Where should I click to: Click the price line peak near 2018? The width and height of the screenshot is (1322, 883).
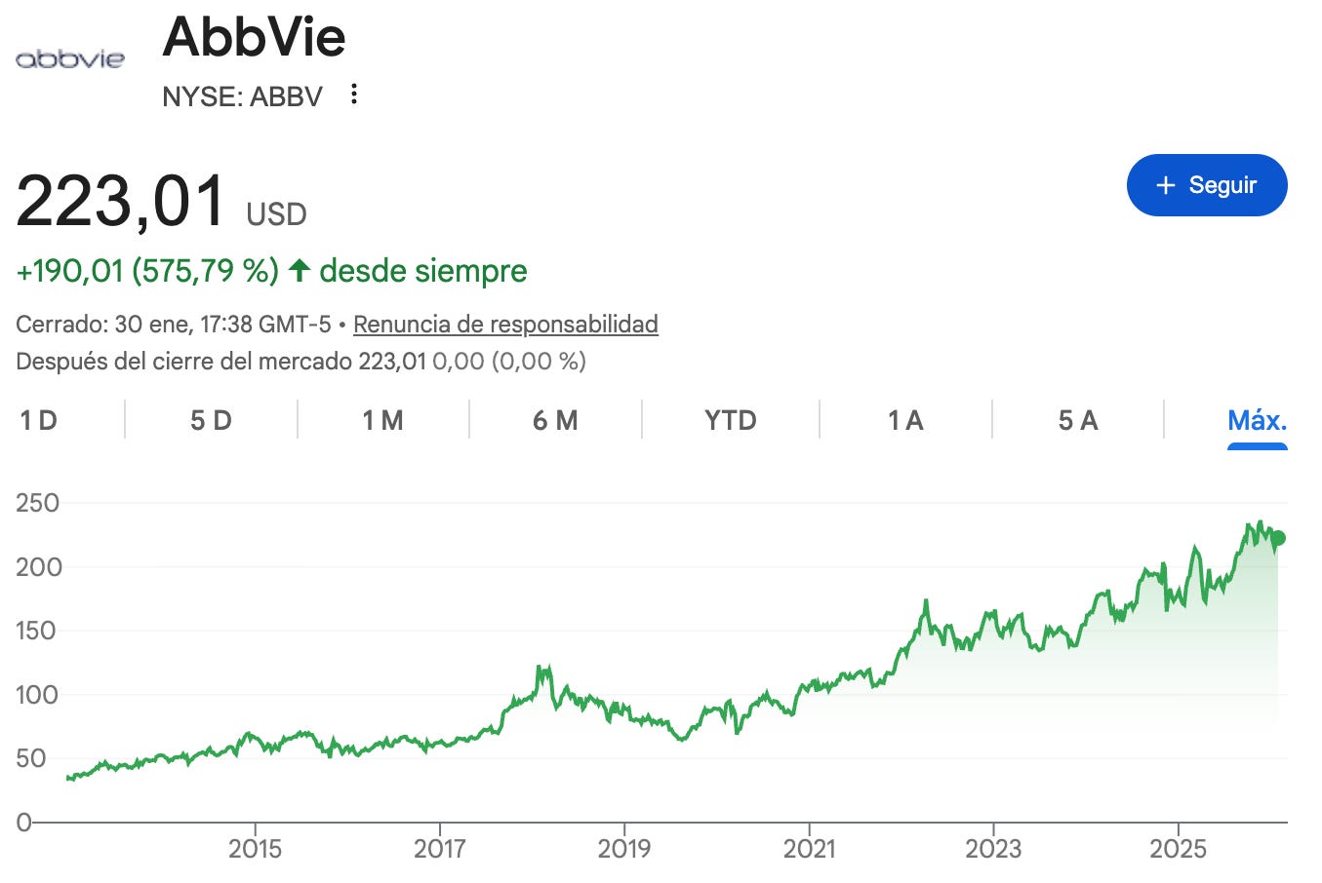pos(540,669)
